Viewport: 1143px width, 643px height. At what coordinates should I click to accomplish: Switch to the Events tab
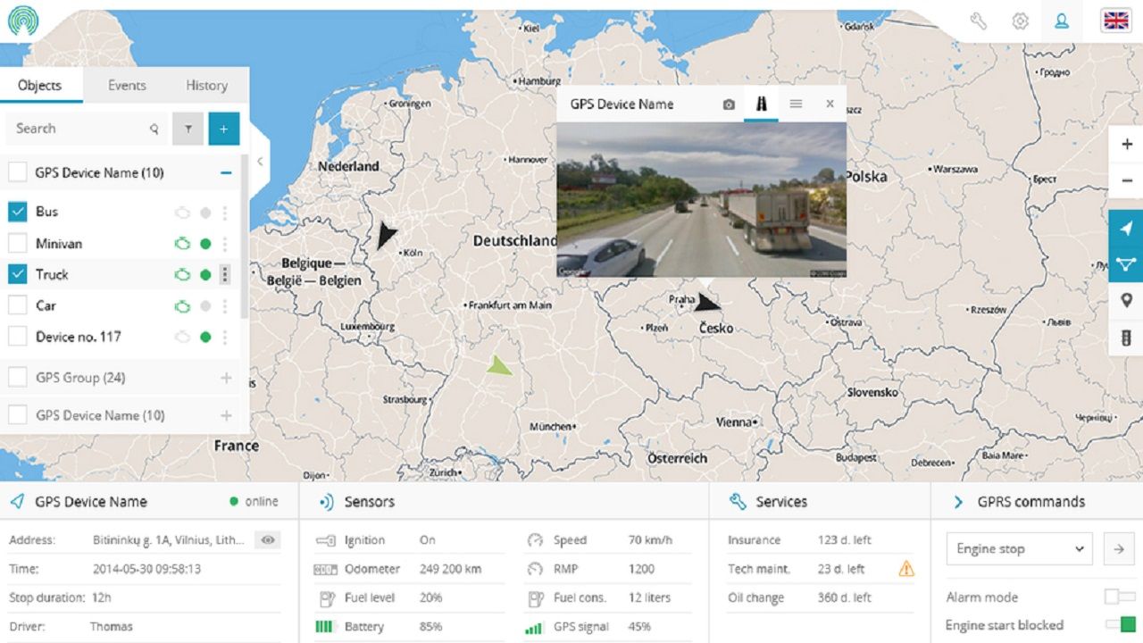click(127, 86)
